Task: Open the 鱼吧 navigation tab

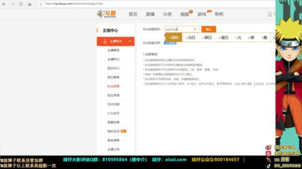Action: click(219, 14)
